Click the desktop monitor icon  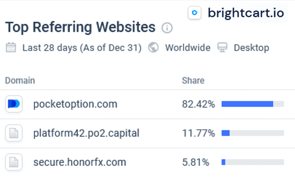click(x=222, y=47)
